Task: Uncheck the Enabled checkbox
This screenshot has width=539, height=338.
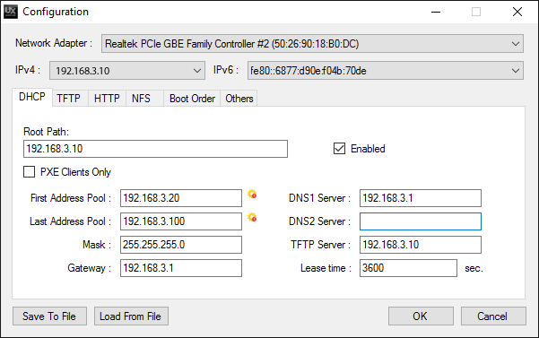Action: [339, 149]
